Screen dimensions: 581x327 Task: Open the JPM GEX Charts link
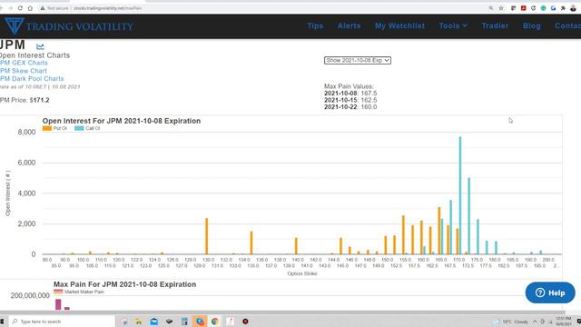pos(24,63)
